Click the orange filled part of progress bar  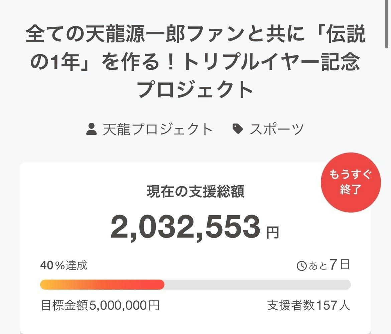(x=102, y=285)
